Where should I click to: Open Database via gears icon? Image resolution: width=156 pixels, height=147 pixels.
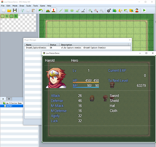coord(109,11)
